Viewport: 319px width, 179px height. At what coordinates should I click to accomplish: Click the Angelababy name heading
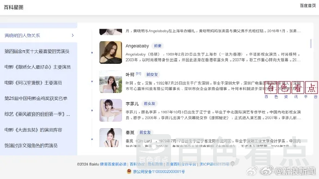(137, 46)
